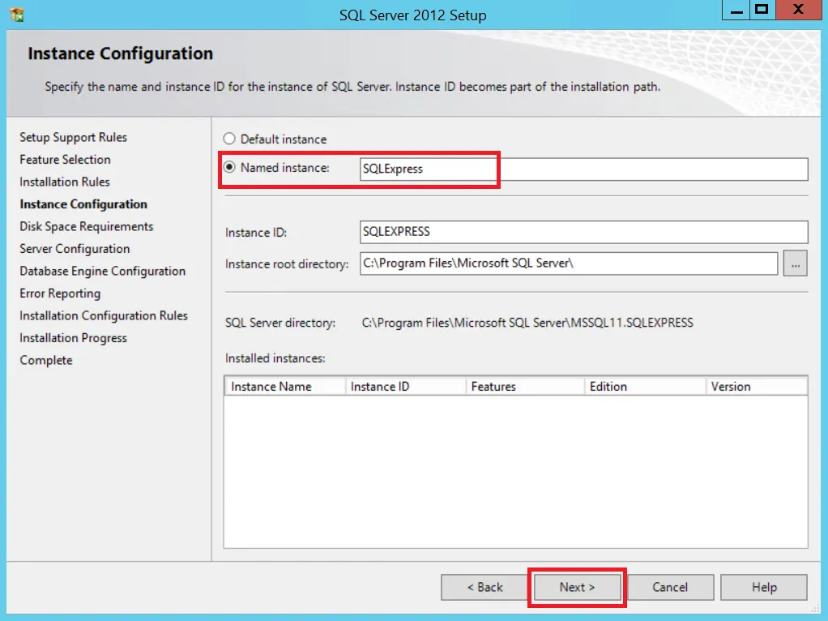
Task: Select Disk Space Requirements in the steps list
Action: (86, 226)
